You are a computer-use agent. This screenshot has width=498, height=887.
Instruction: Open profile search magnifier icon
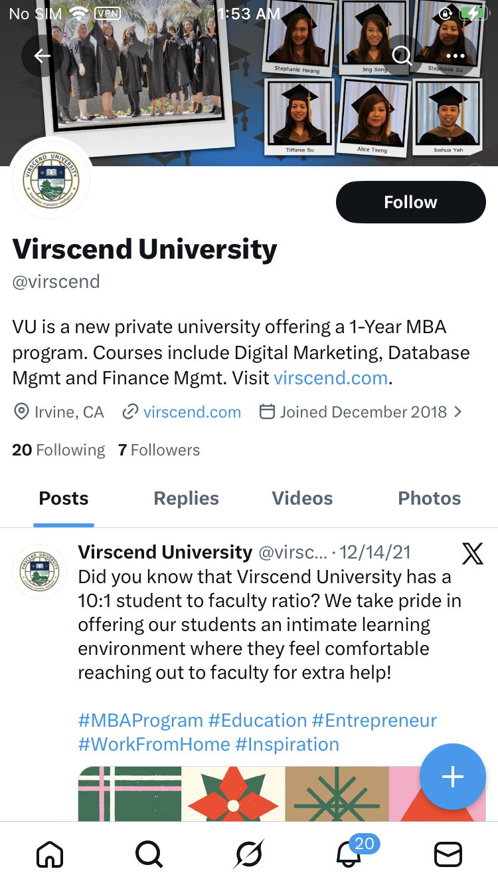point(402,56)
